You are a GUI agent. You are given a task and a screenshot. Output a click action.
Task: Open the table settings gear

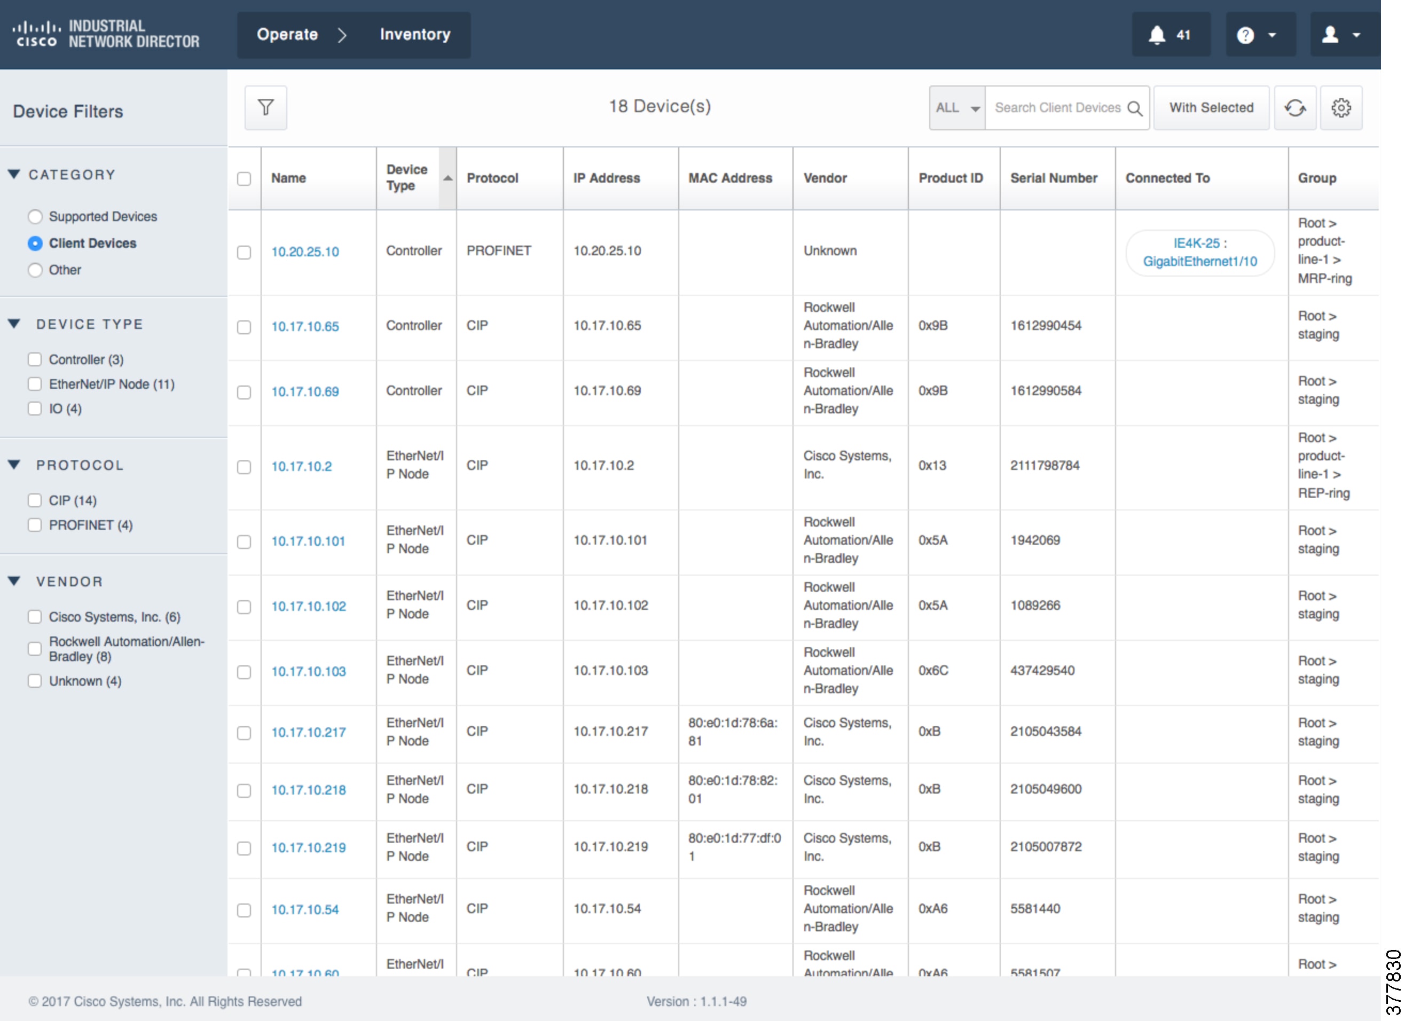tap(1340, 108)
